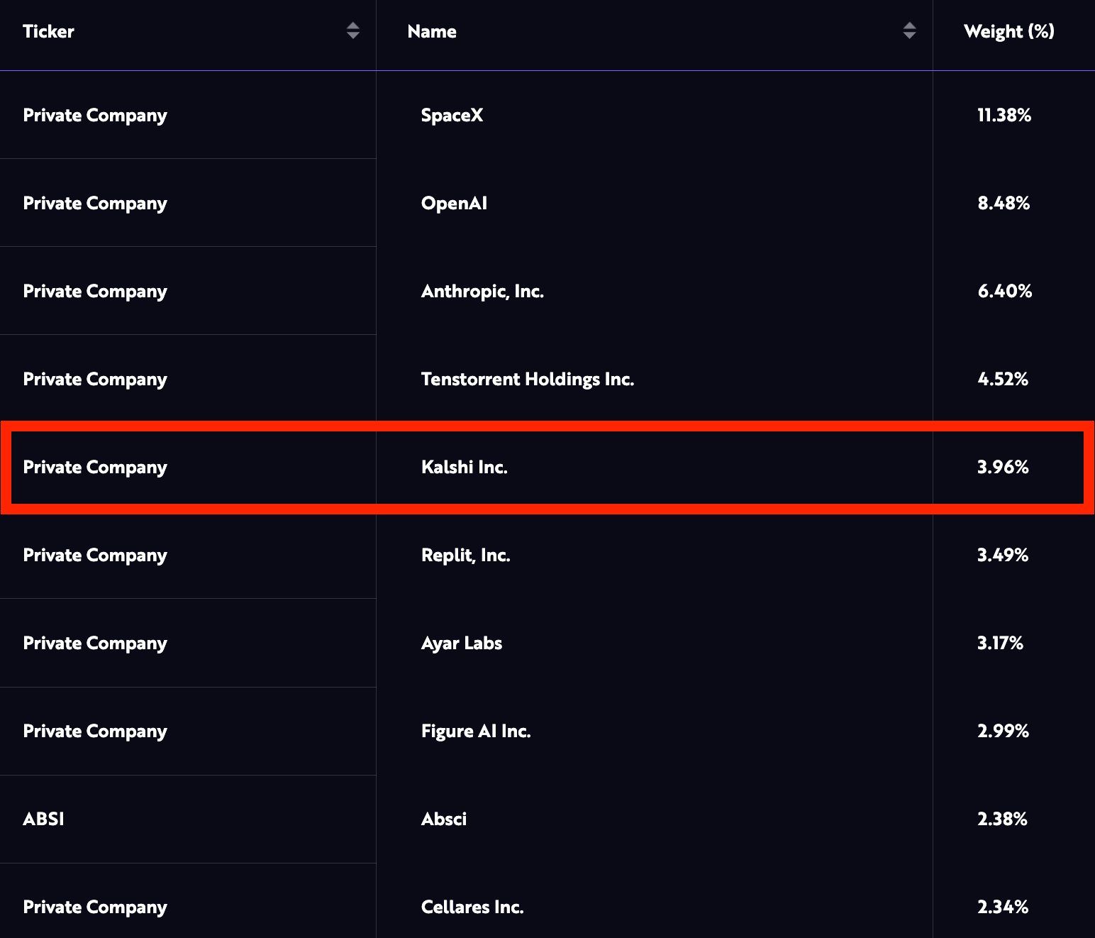Select the Absci name cell

click(x=444, y=819)
